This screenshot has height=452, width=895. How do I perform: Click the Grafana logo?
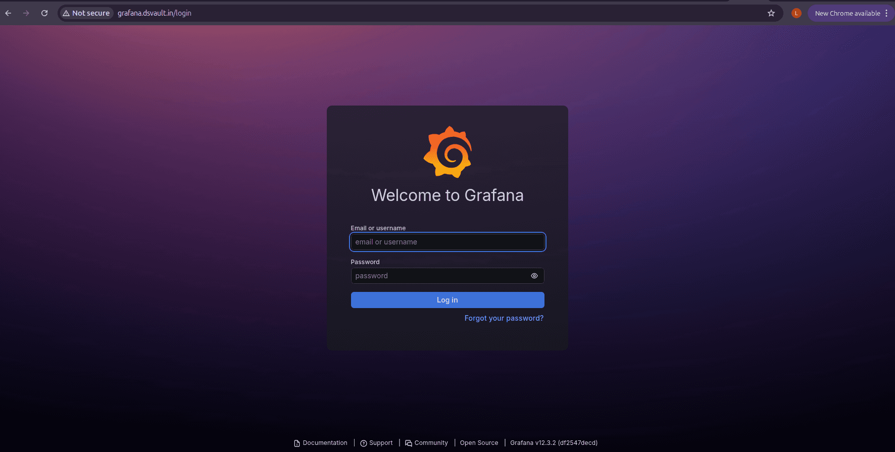tap(447, 152)
